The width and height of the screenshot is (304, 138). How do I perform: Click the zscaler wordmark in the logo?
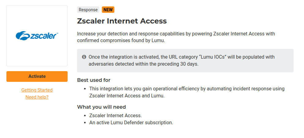click(43, 36)
